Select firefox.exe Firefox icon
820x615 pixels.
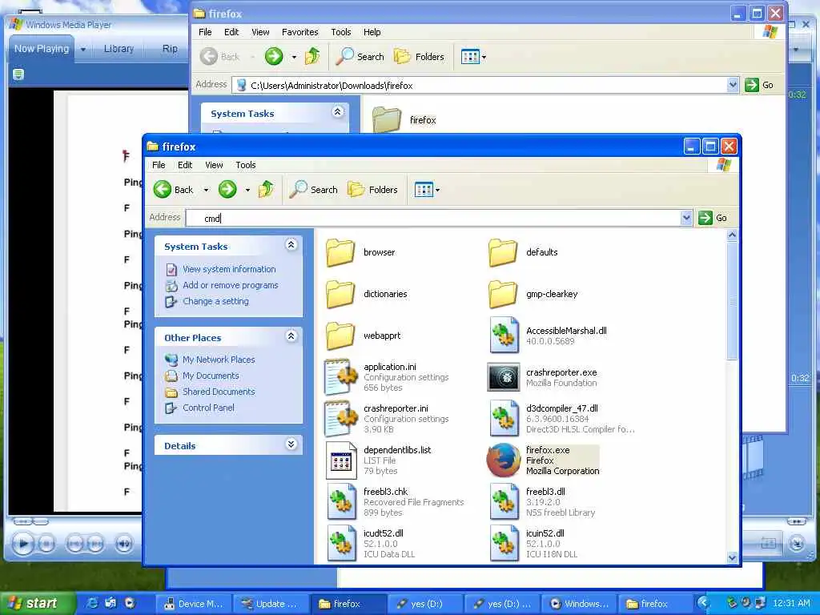(504, 460)
